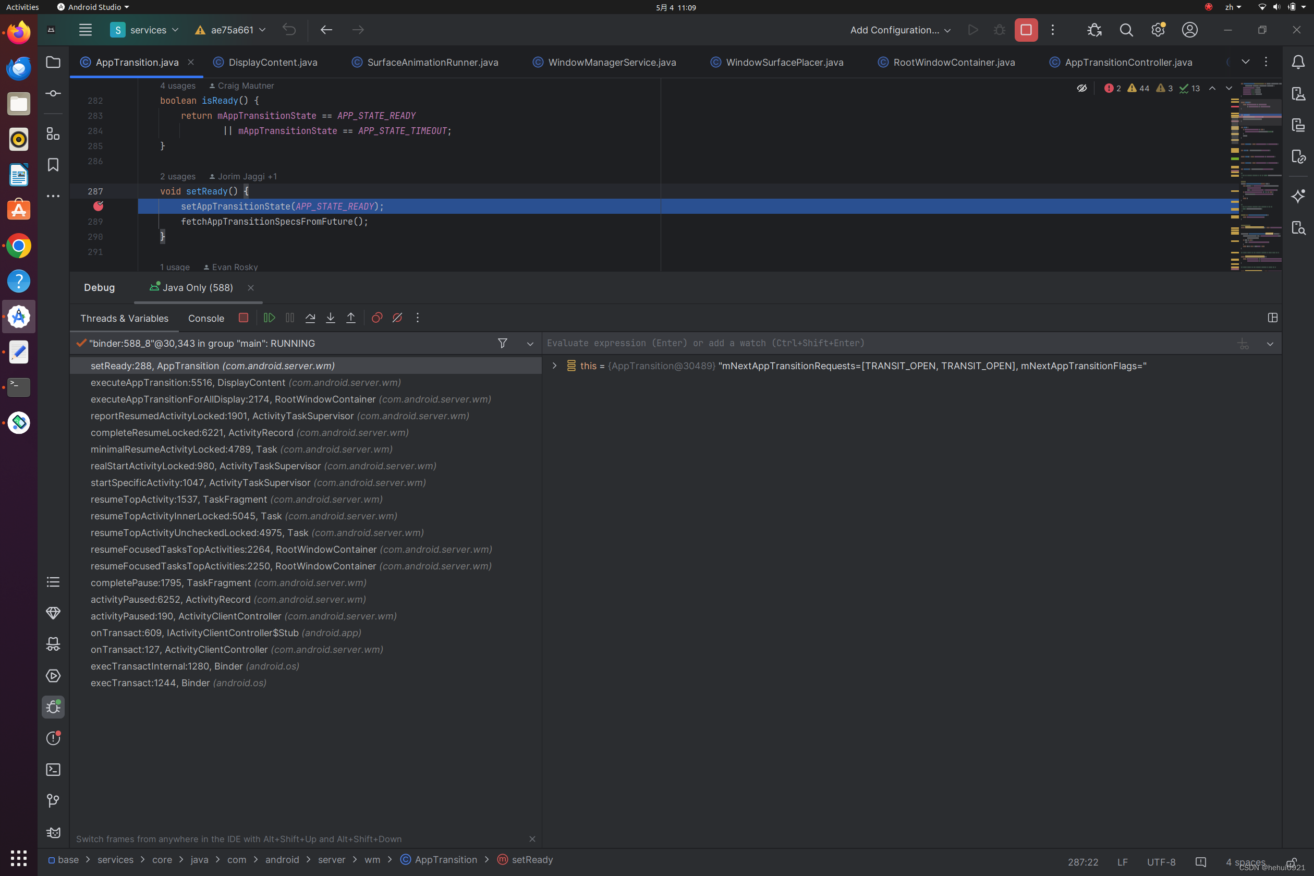Show hidden editor tabs dropdown
The width and height of the screenshot is (1314, 876).
click(1245, 62)
